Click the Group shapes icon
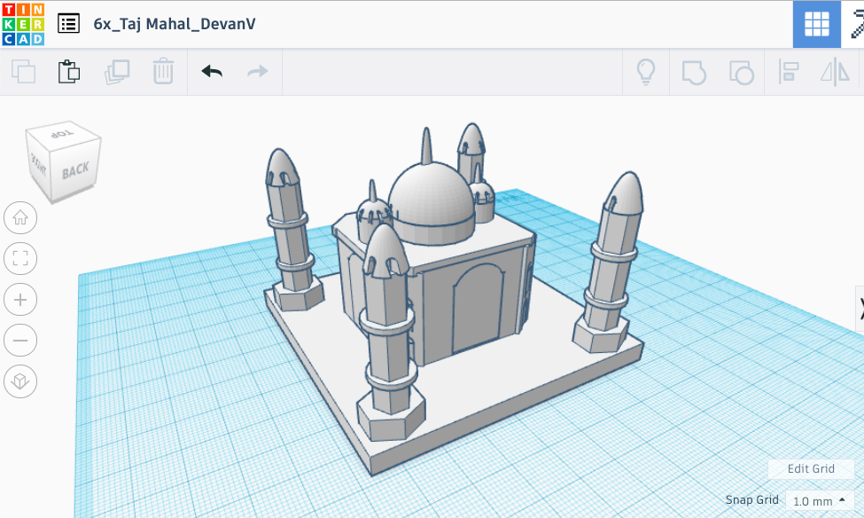 pyautogui.click(x=693, y=72)
